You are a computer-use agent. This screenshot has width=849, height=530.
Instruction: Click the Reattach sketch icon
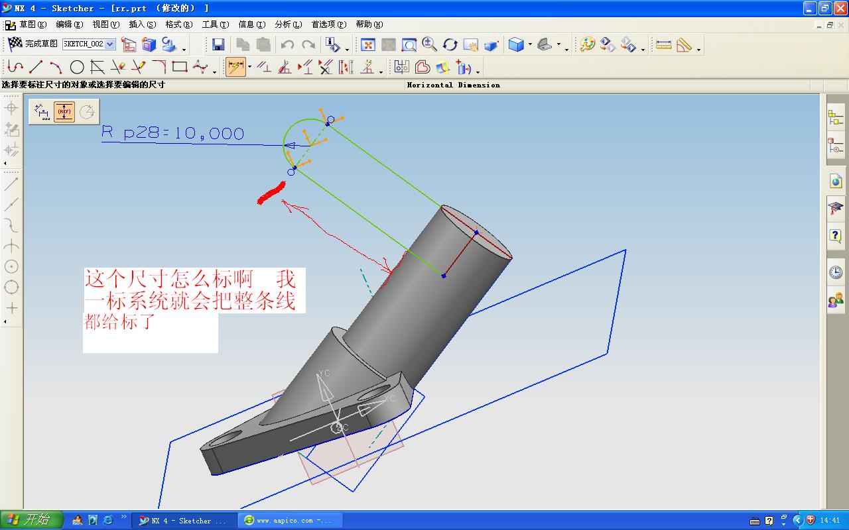(x=149, y=45)
